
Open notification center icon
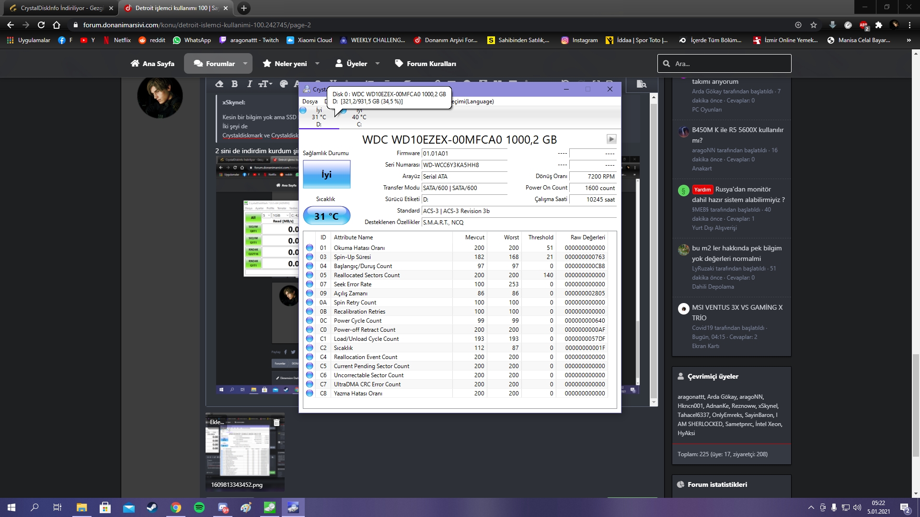coord(905,507)
